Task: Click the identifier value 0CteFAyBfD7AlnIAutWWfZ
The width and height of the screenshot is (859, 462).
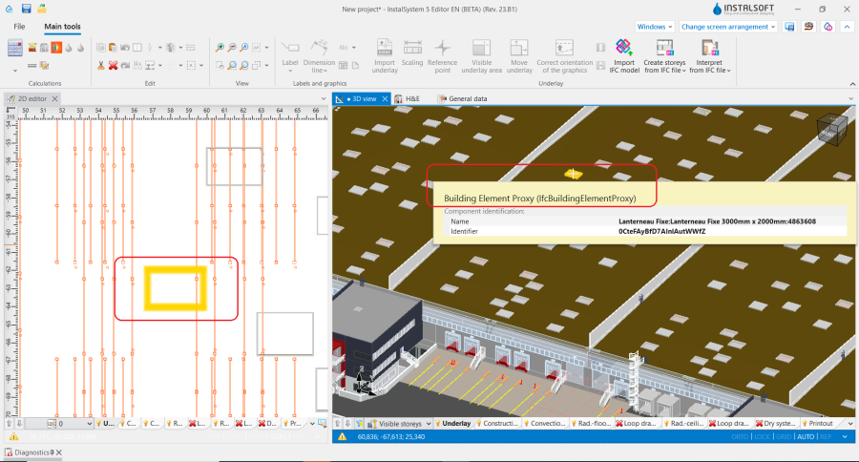Action: point(661,231)
